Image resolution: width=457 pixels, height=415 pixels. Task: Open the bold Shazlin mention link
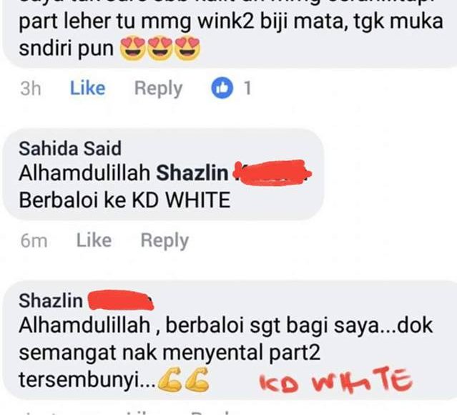(x=192, y=173)
